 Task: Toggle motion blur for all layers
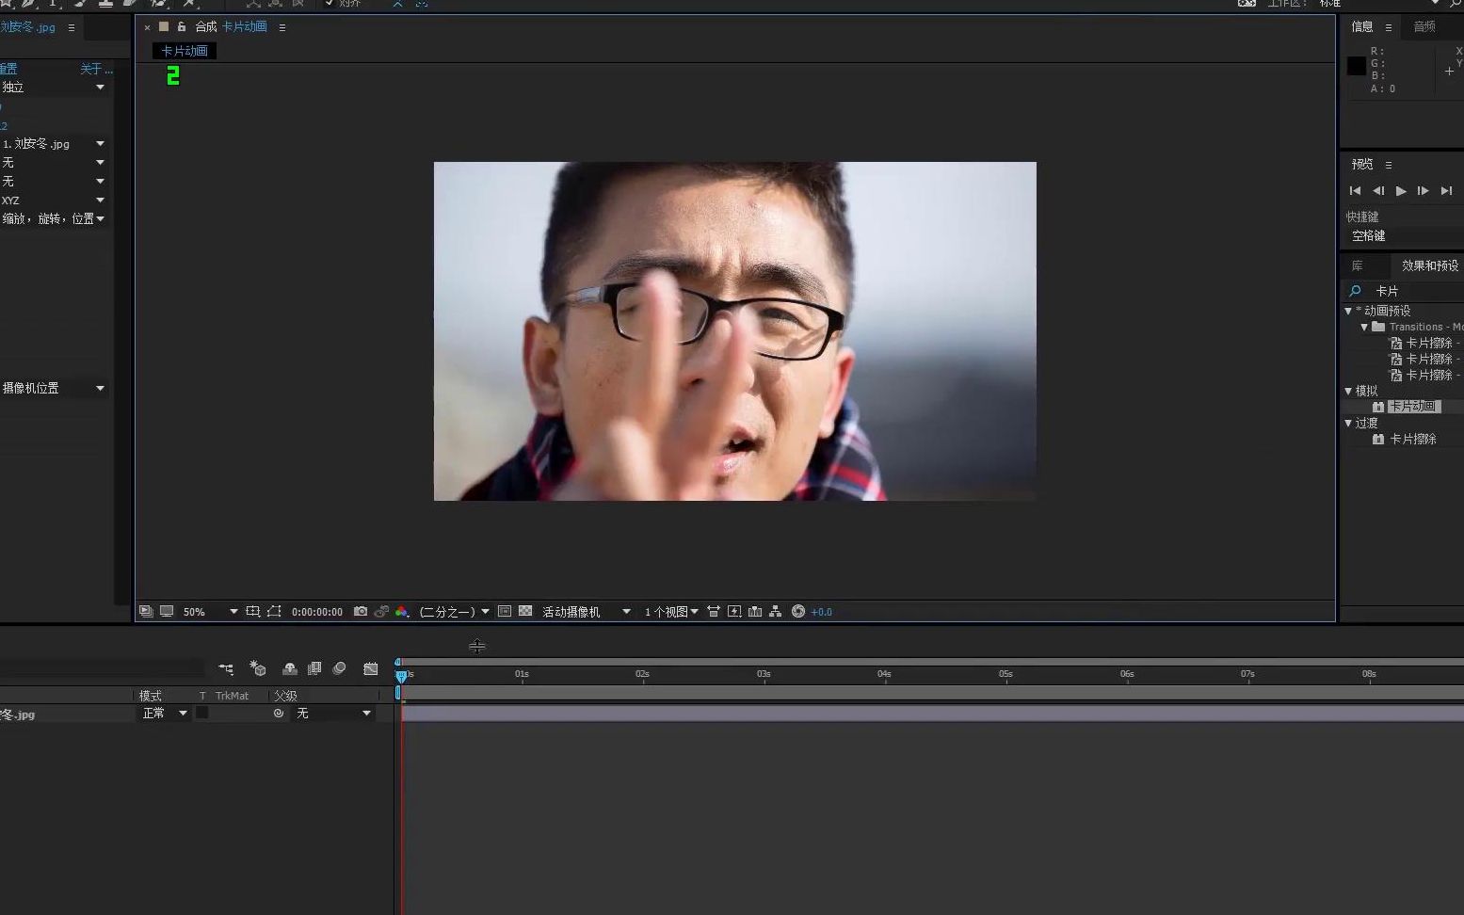tap(339, 668)
